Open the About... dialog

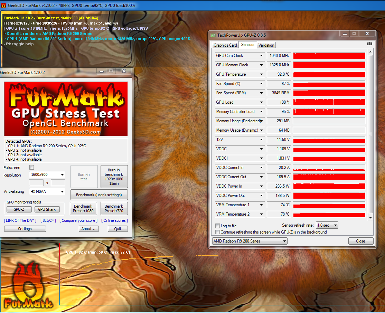[x=88, y=229]
